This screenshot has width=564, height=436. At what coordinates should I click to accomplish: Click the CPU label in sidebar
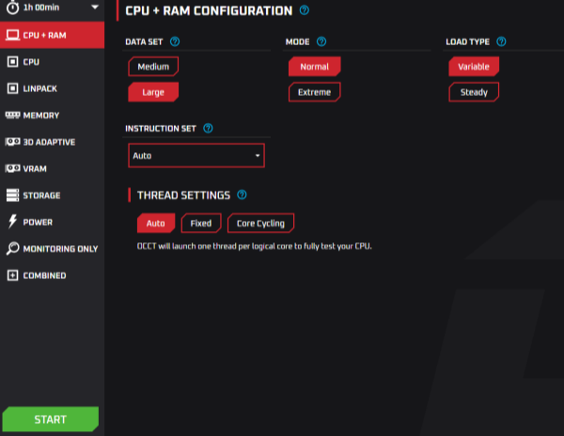[x=31, y=62]
